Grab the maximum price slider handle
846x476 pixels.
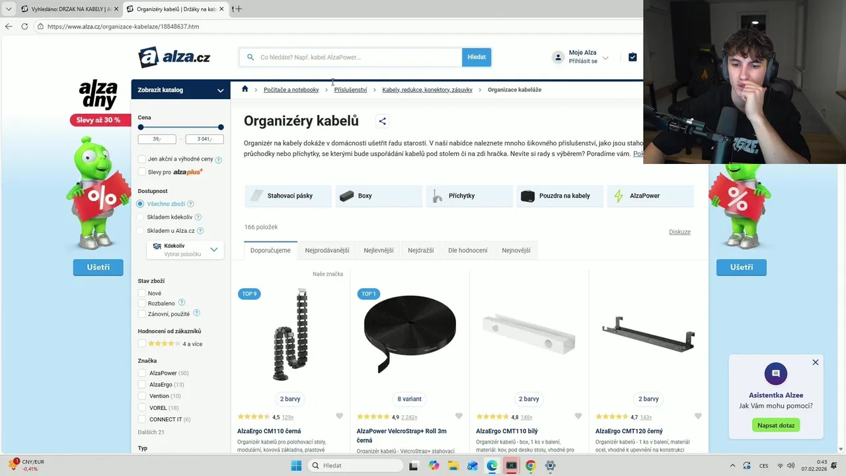coord(221,127)
